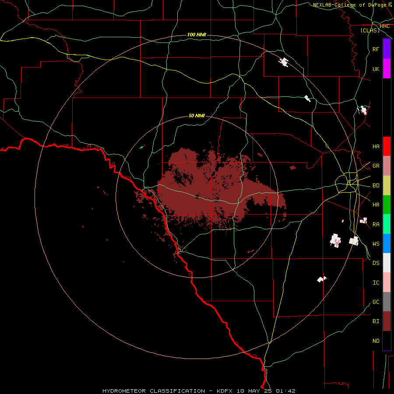Click the 'WS' legend label
The image size is (394, 394).
376,244
